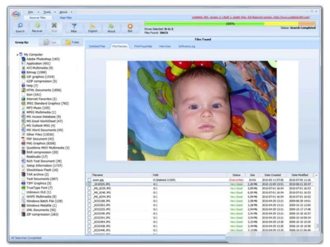Image resolution: width=330 pixels, height=247 pixels.
Task: Open the Filter funnel tool
Action: [74, 28]
